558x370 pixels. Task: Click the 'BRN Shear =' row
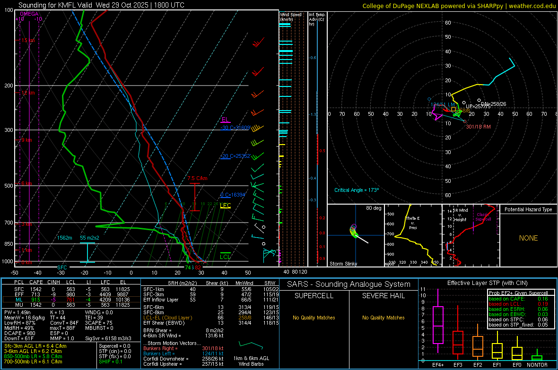[x=183, y=330]
